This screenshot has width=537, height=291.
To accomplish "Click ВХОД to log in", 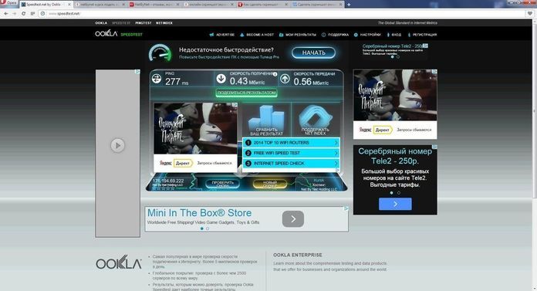I will click(393, 35).
